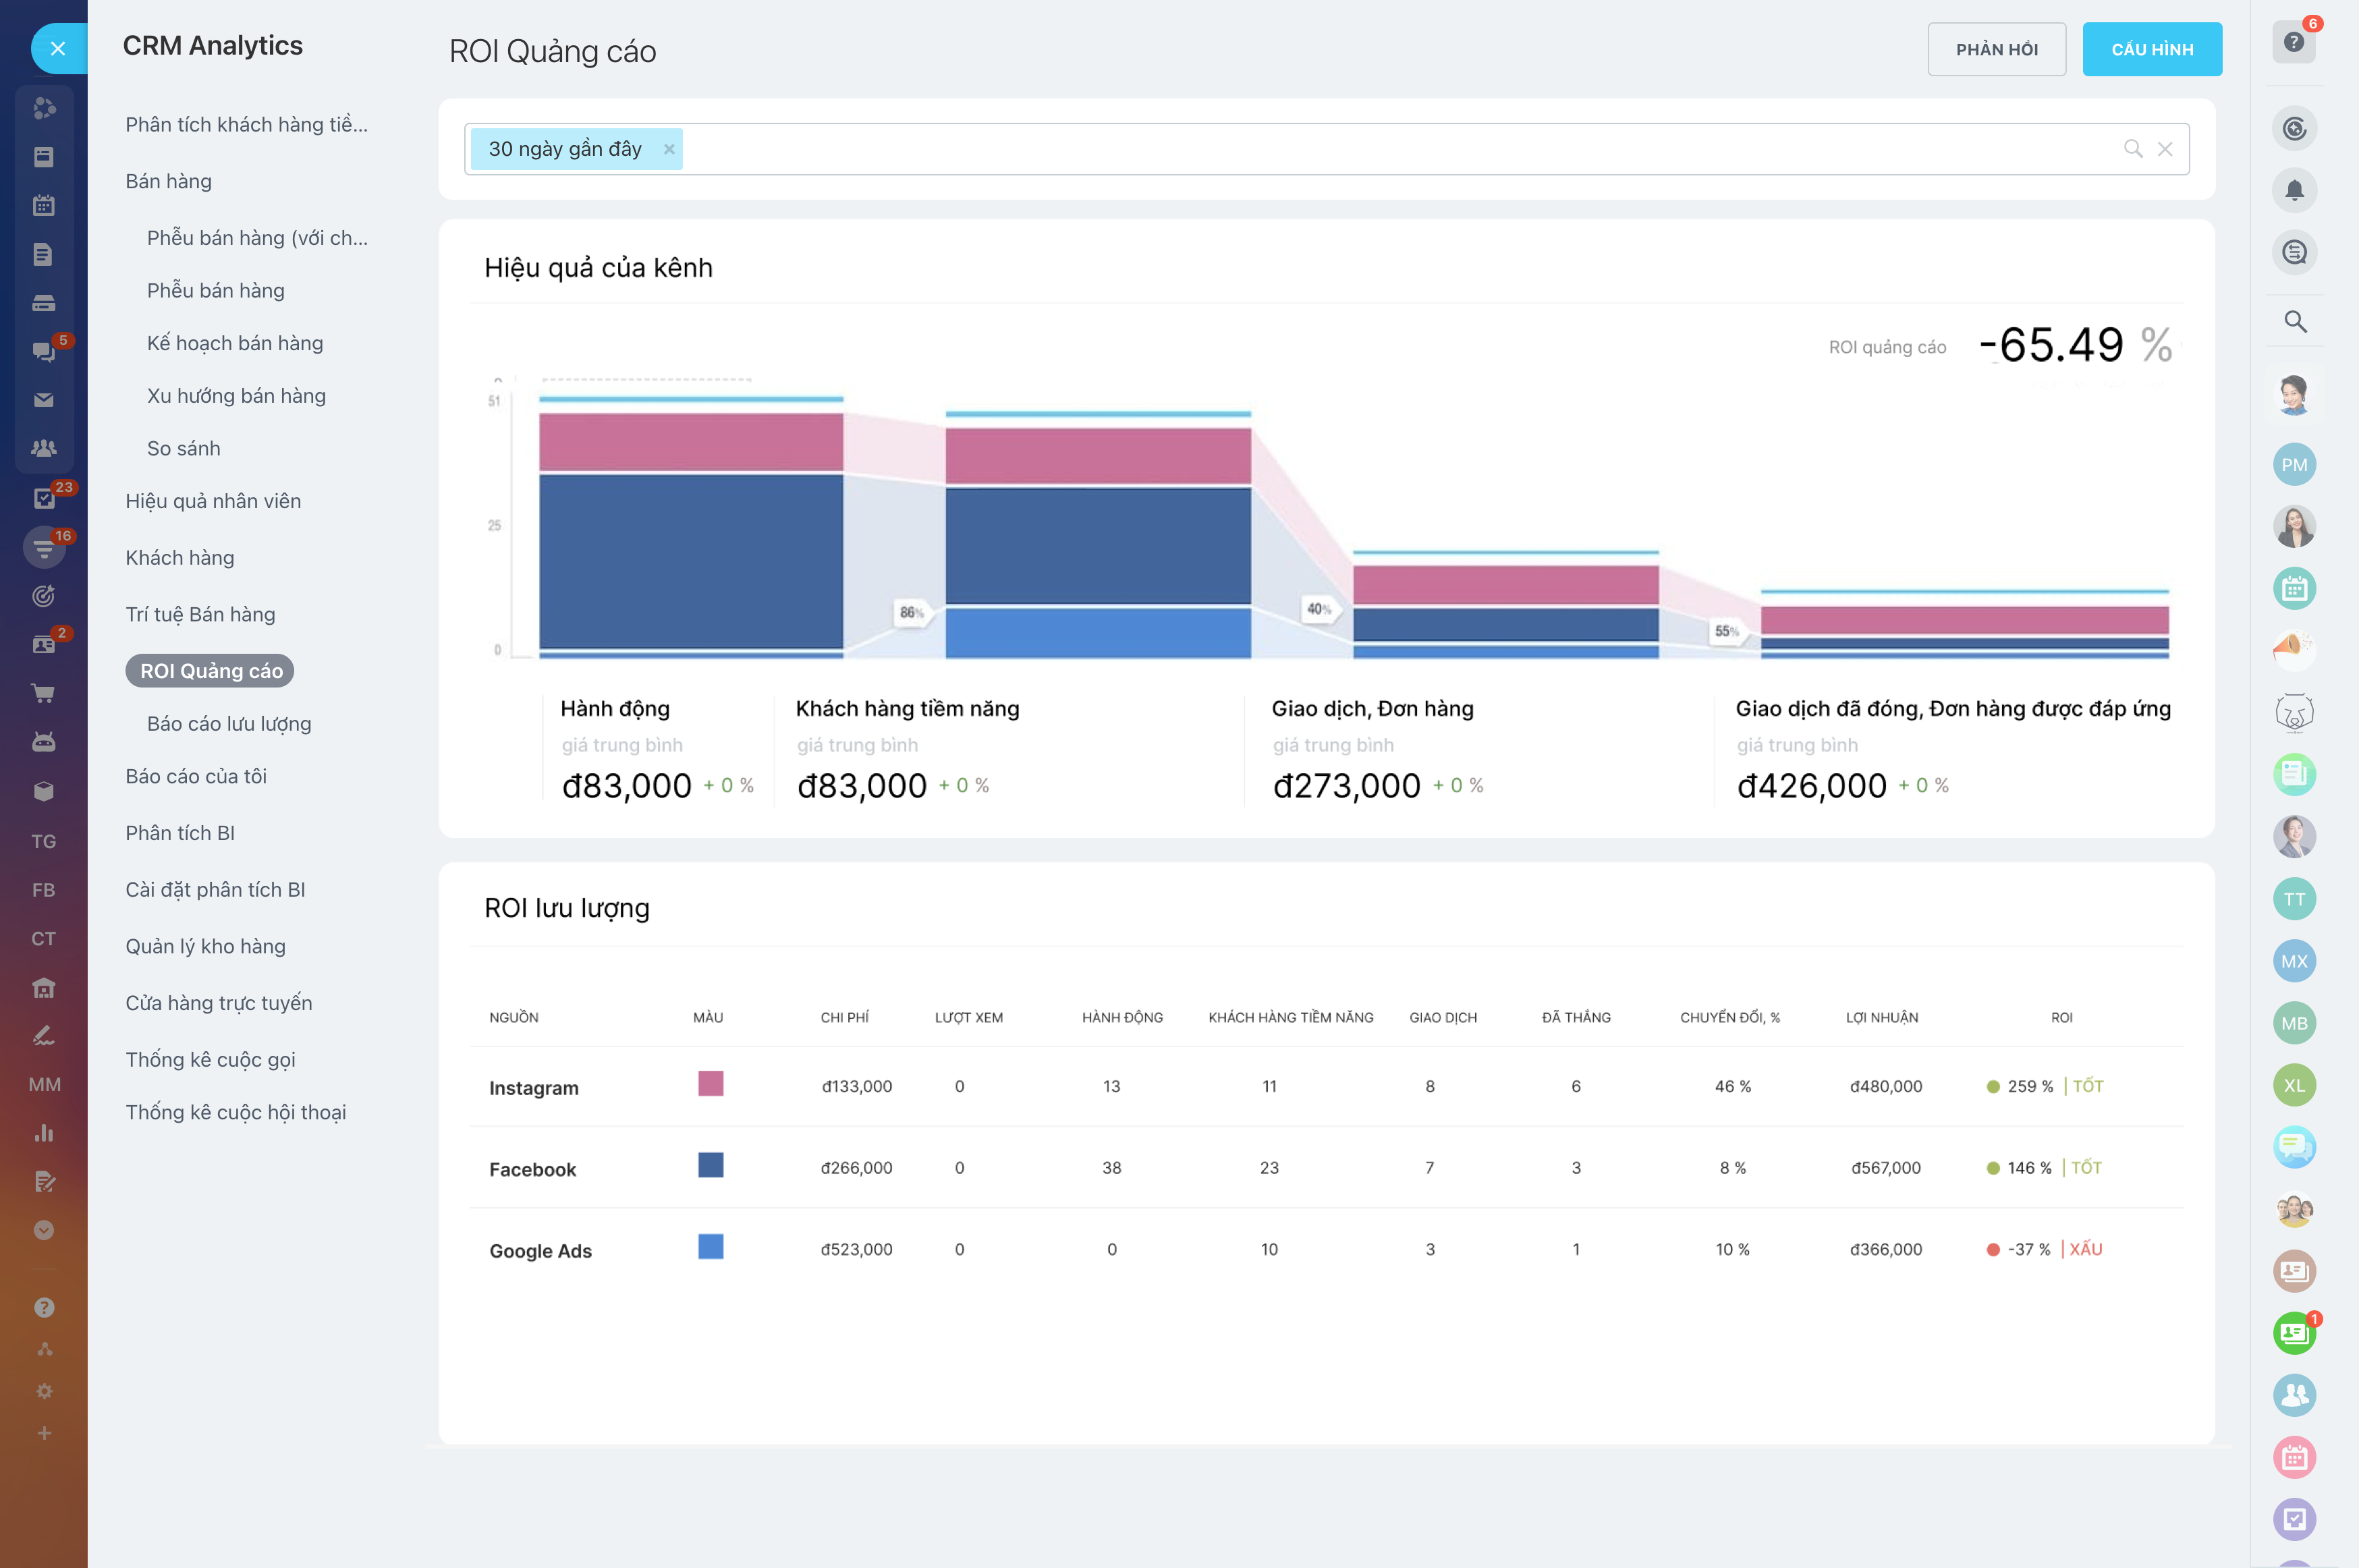Collapse the Phân tích BI menu item
2359x1568 pixels.
coord(180,832)
